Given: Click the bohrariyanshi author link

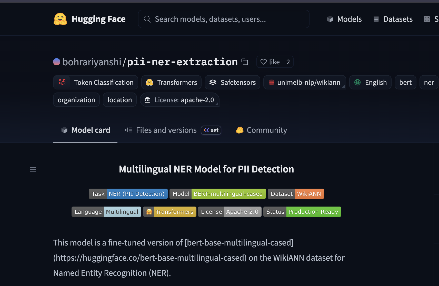Looking at the screenshot, I should click(x=92, y=62).
